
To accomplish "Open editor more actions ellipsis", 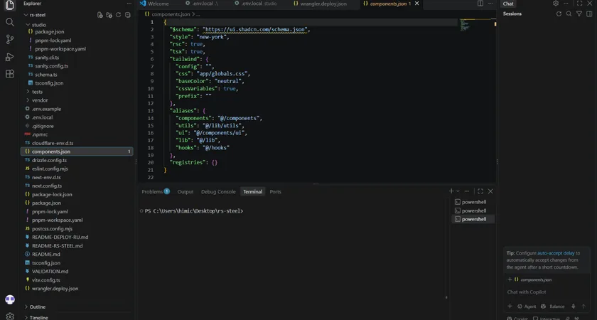I will (490, 4).
